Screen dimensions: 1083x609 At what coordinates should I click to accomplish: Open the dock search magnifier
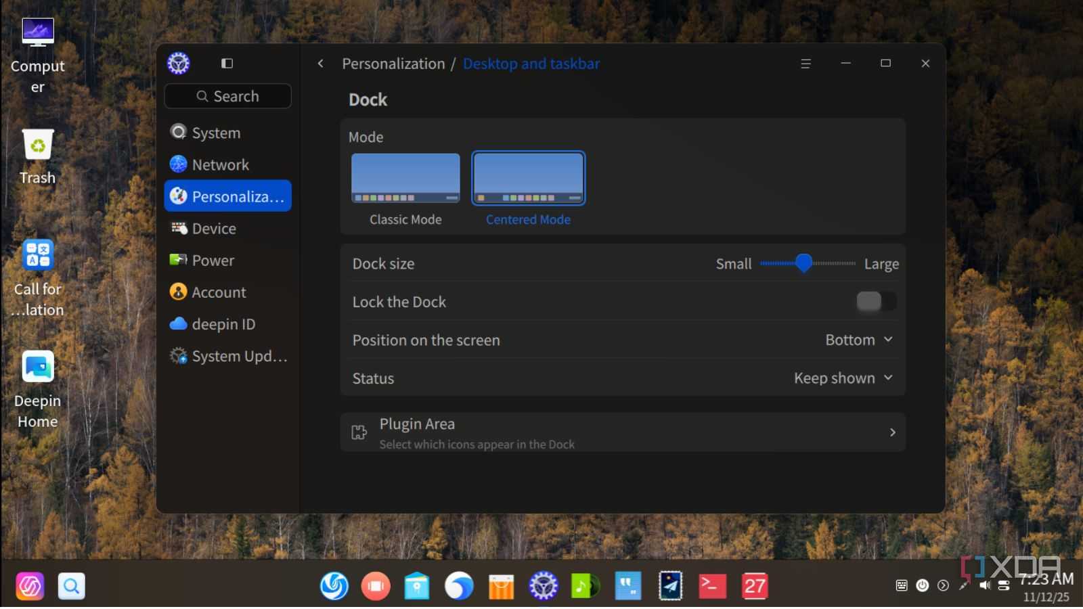click(71, 586)
